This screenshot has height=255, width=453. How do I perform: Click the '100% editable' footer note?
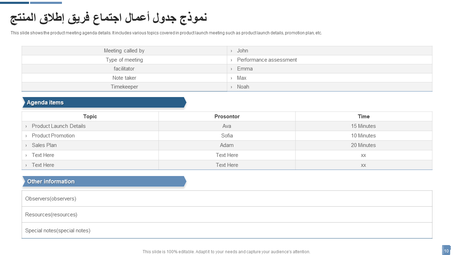(226, 252)
